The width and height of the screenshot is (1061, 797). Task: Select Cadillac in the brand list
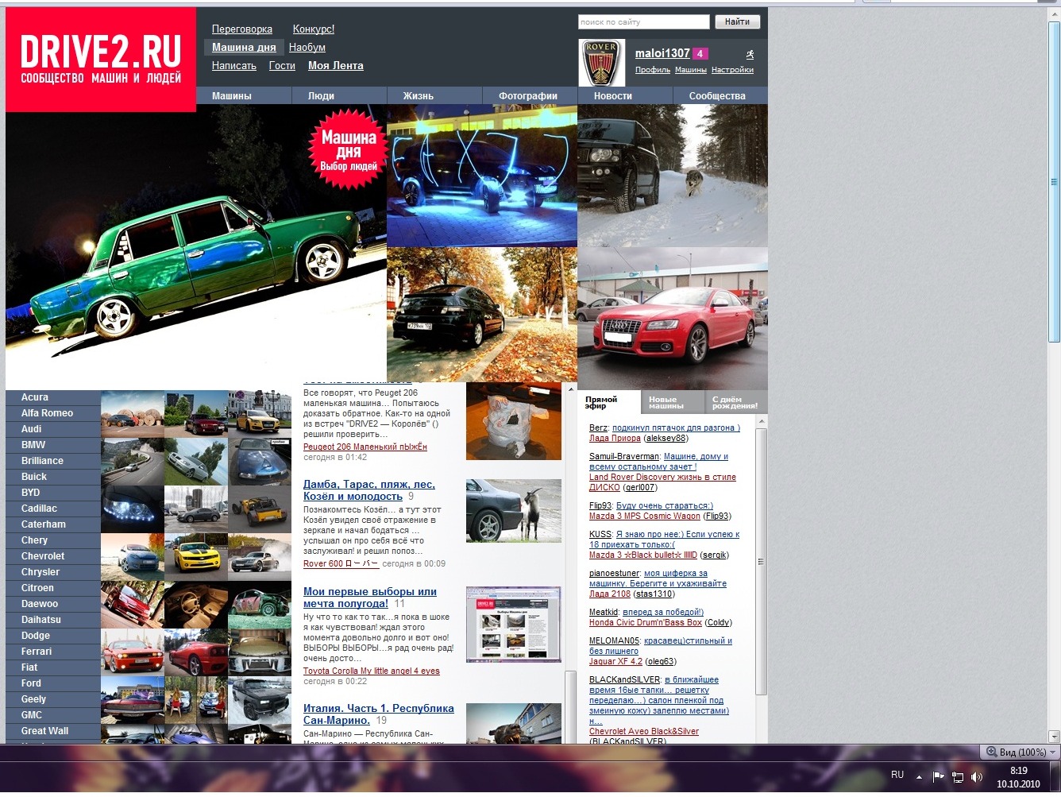(x=53, y=509)
